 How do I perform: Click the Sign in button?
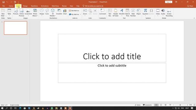tap(169, 2)
